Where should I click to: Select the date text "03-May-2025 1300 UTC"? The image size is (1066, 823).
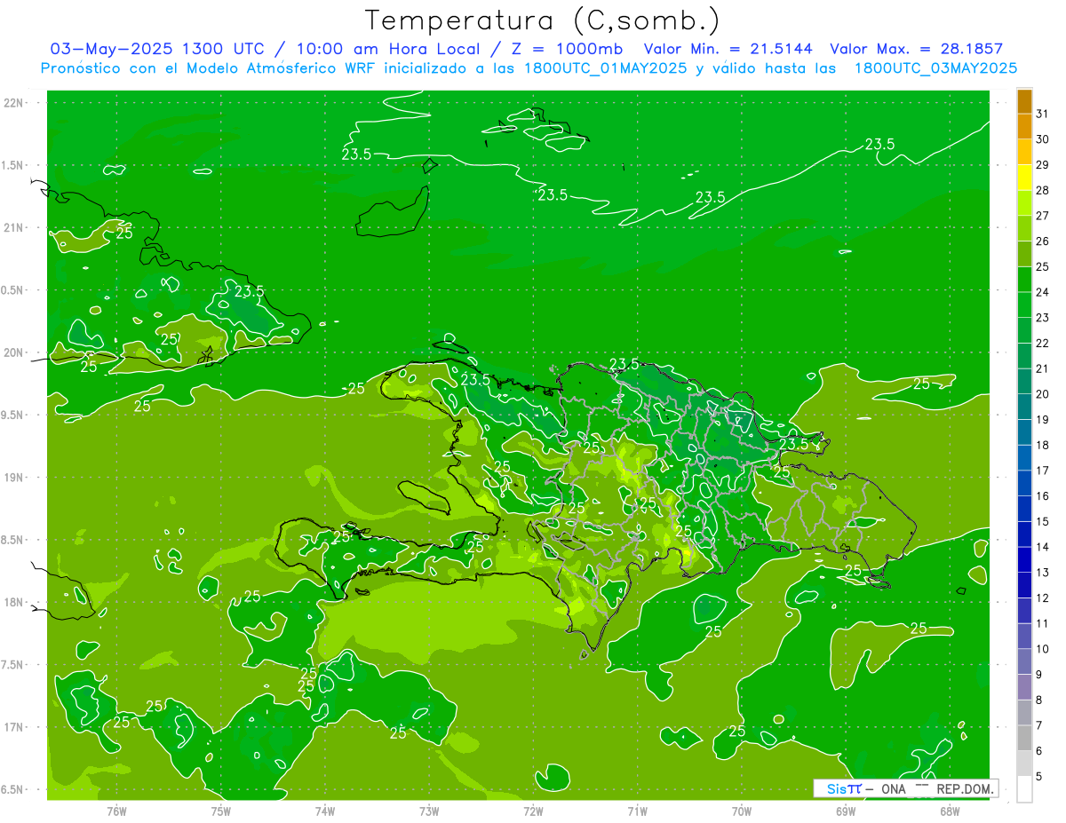pyautogui.click(x=157, y=49)
